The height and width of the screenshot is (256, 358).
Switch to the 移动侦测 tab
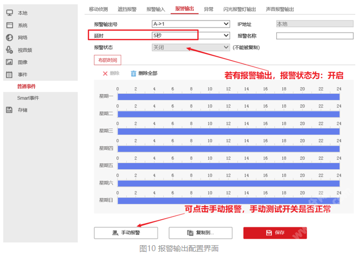click(100, 9)
